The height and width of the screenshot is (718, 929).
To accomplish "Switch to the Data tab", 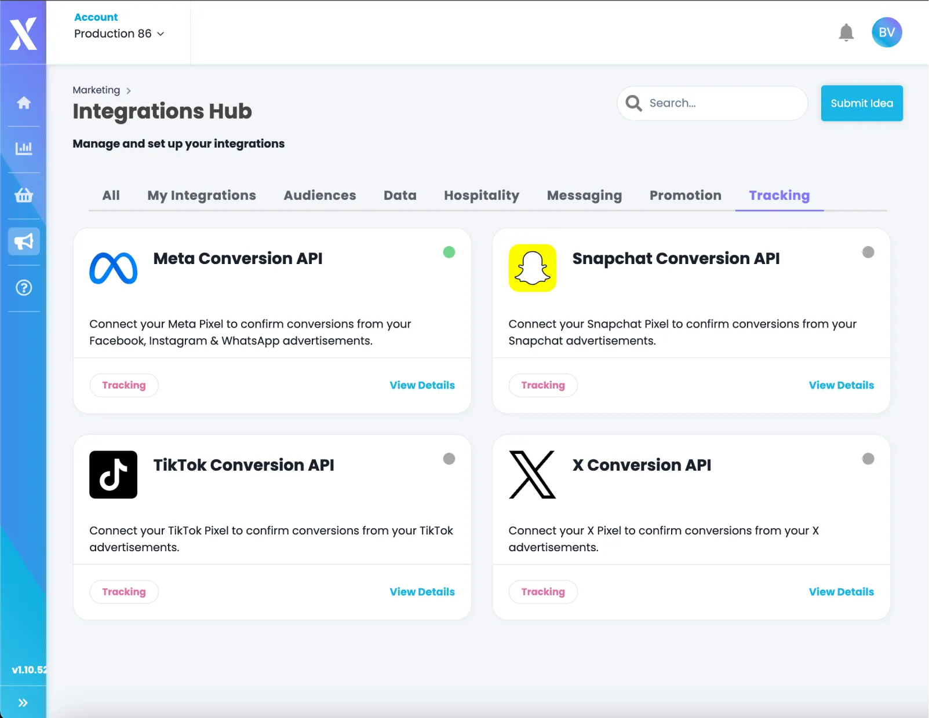I will coord(400,196).
